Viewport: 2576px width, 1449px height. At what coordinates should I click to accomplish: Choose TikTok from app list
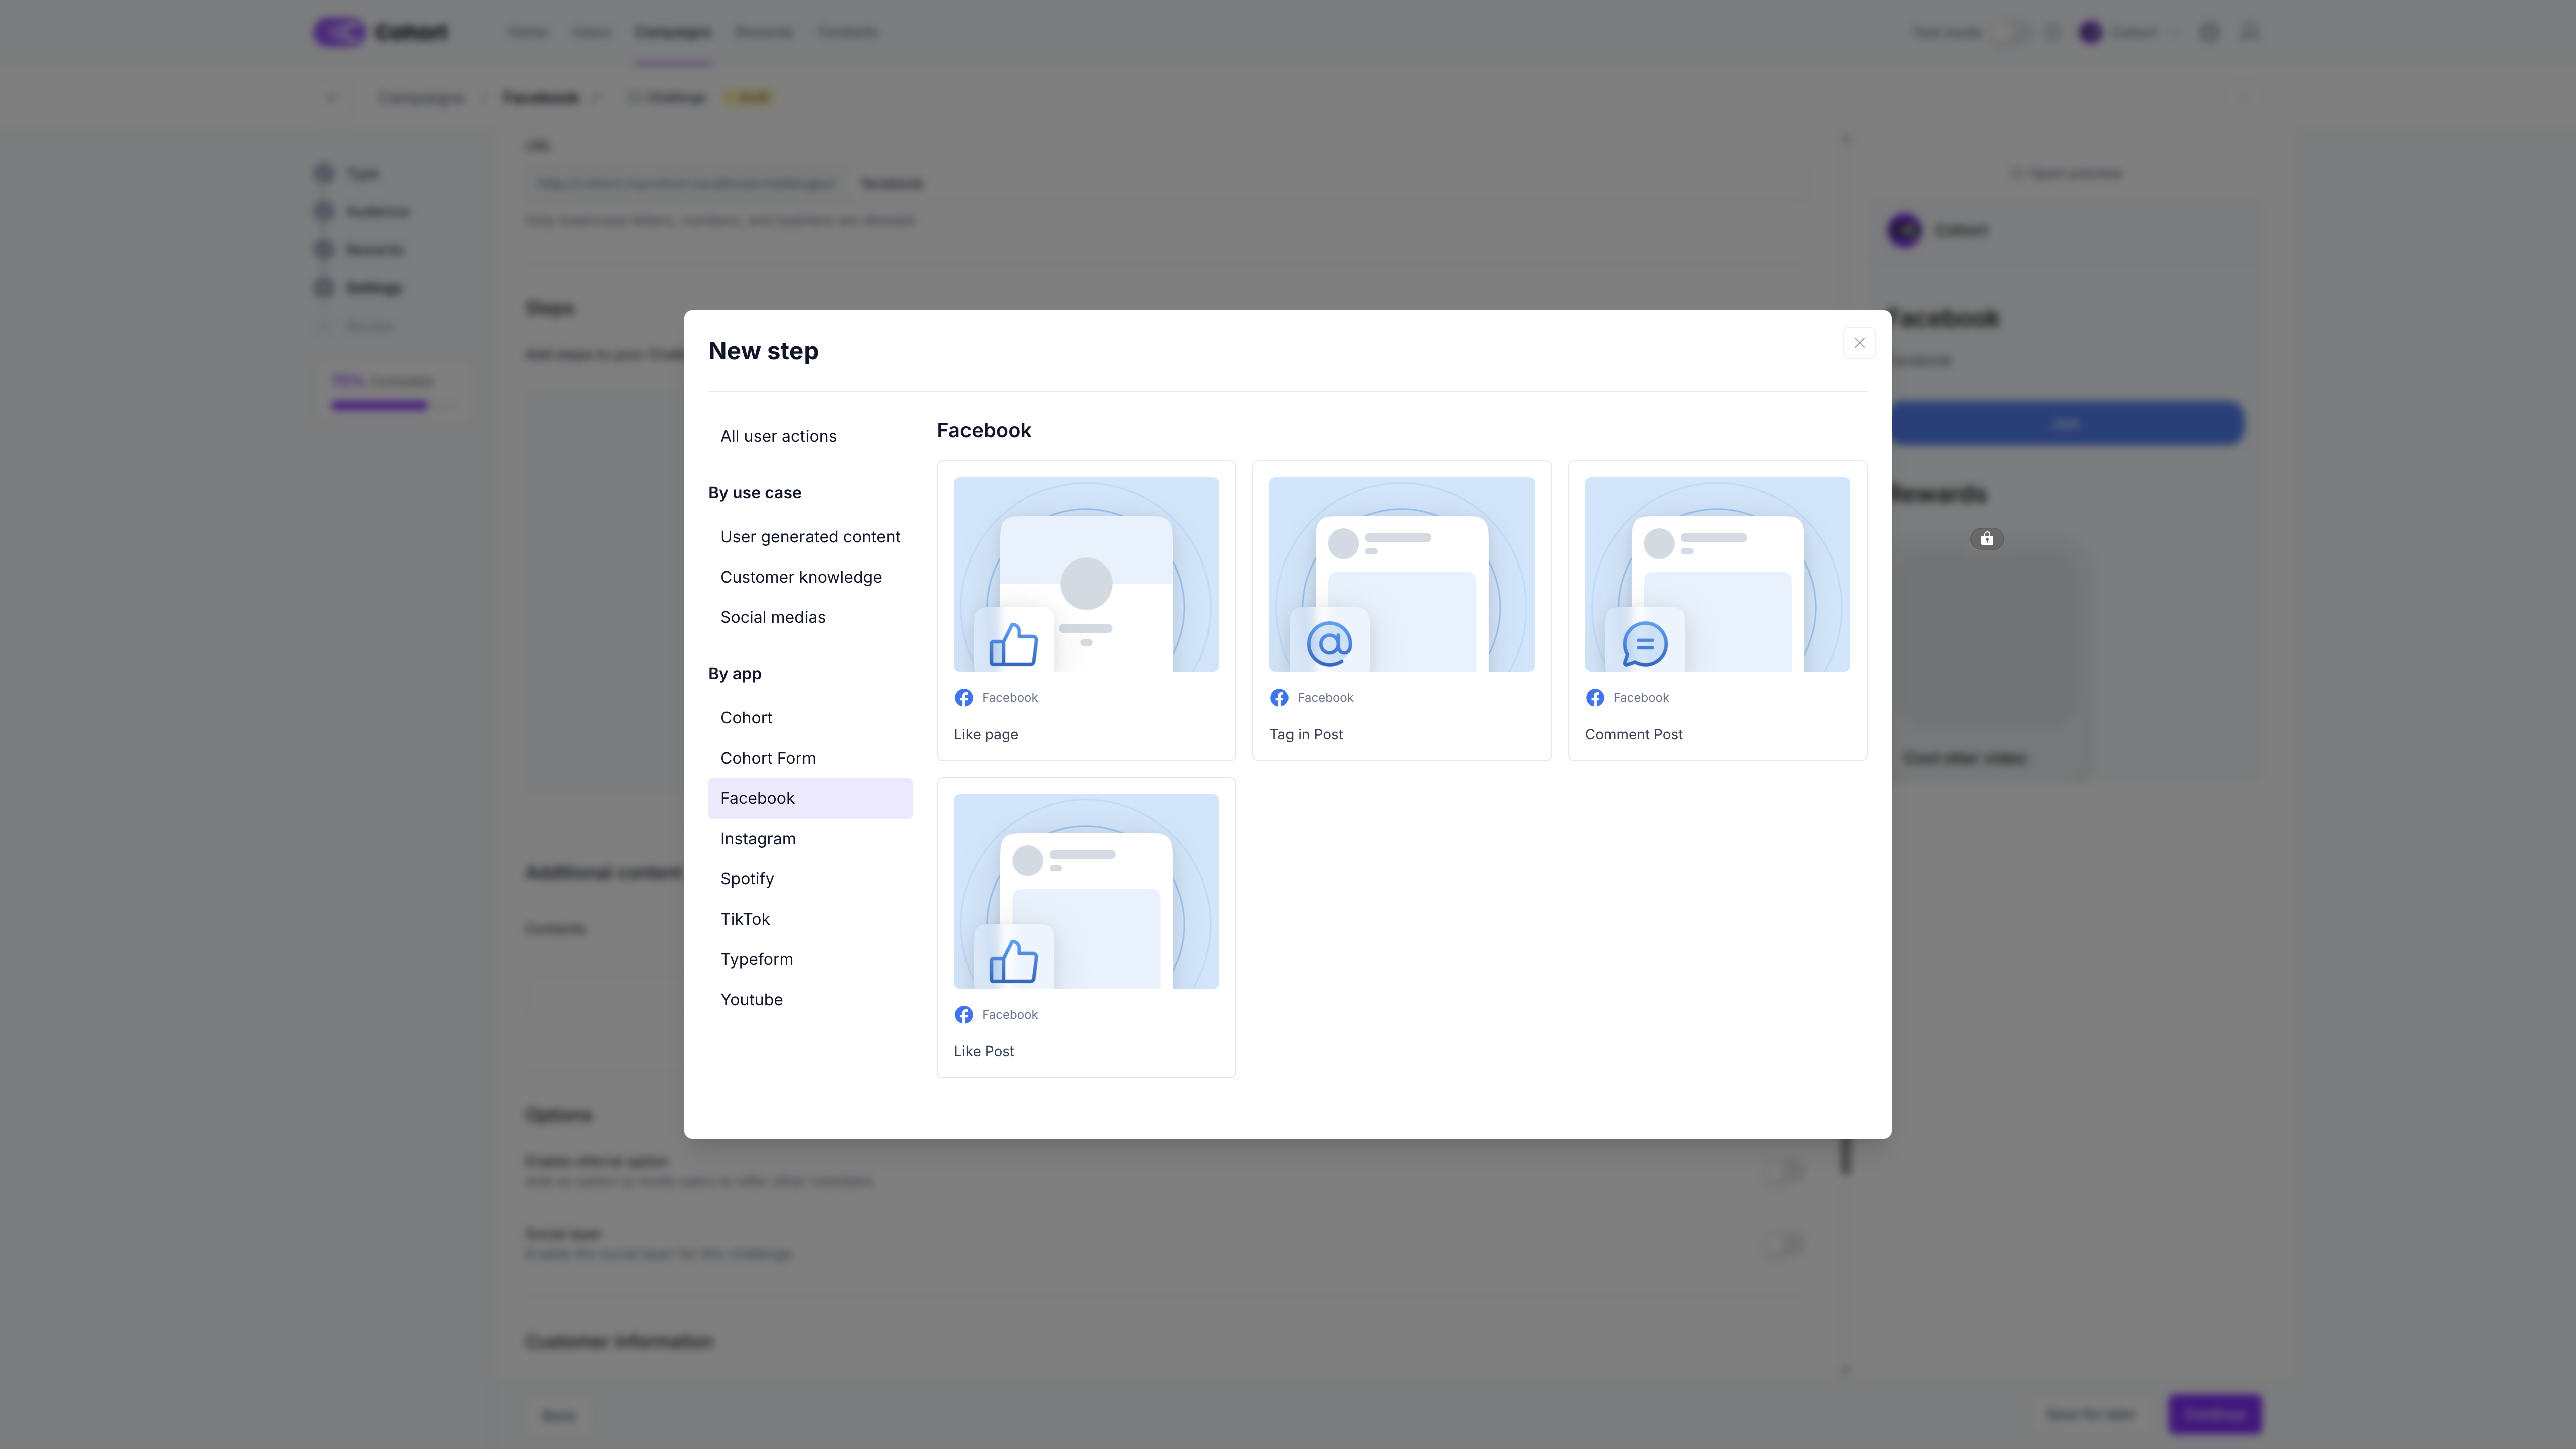point(744,919)
